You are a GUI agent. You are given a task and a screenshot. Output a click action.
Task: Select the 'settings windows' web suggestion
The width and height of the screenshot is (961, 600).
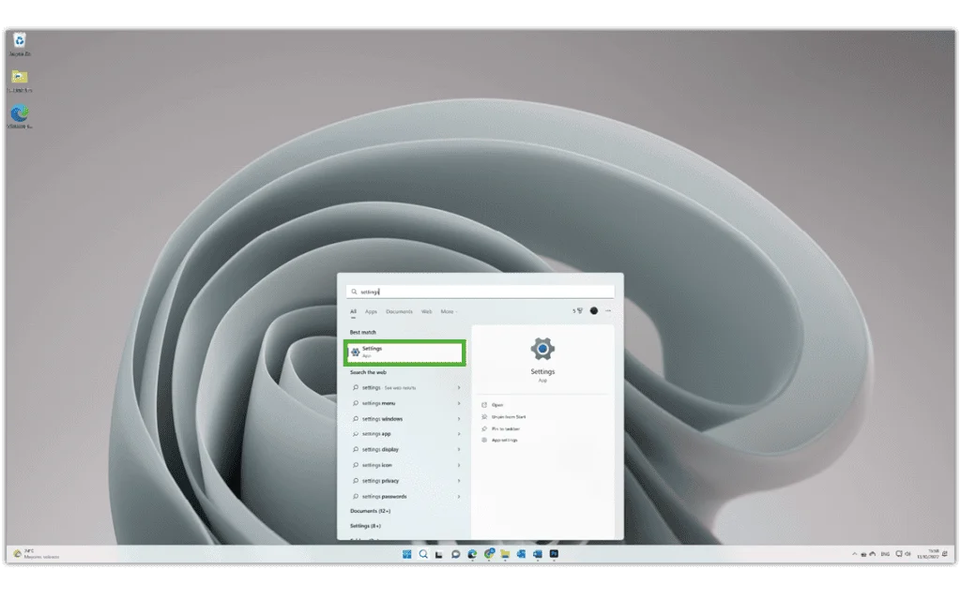(405, 419)
